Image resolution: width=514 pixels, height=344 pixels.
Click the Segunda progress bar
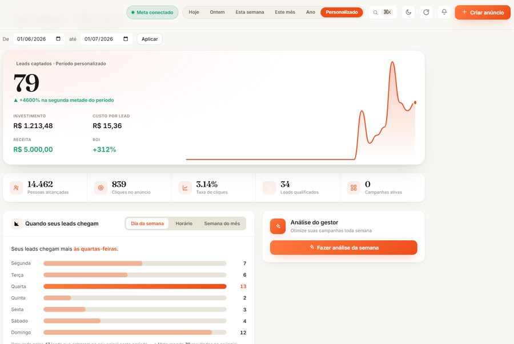tap(135, 264)
